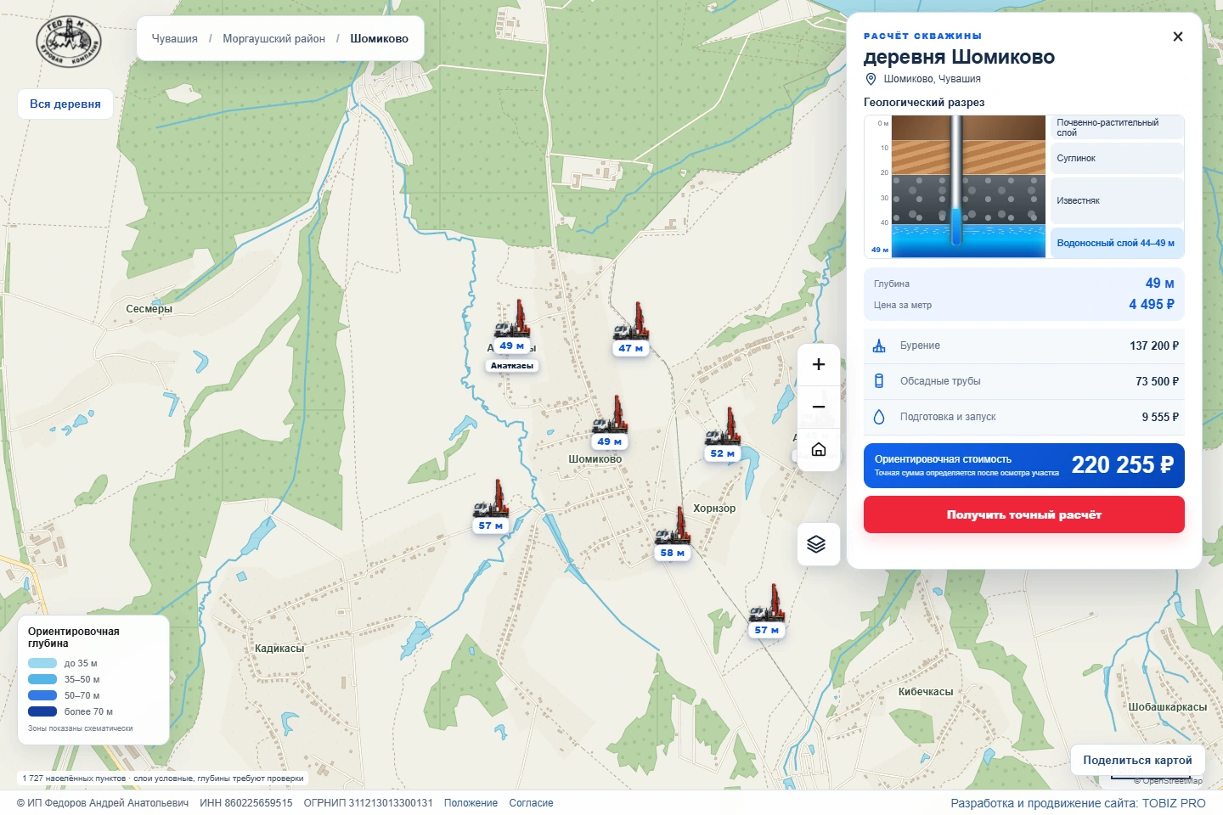Viewport: 1223px width, 815px height.
Task: Click the drilling company logo
Action: (69, 42)
